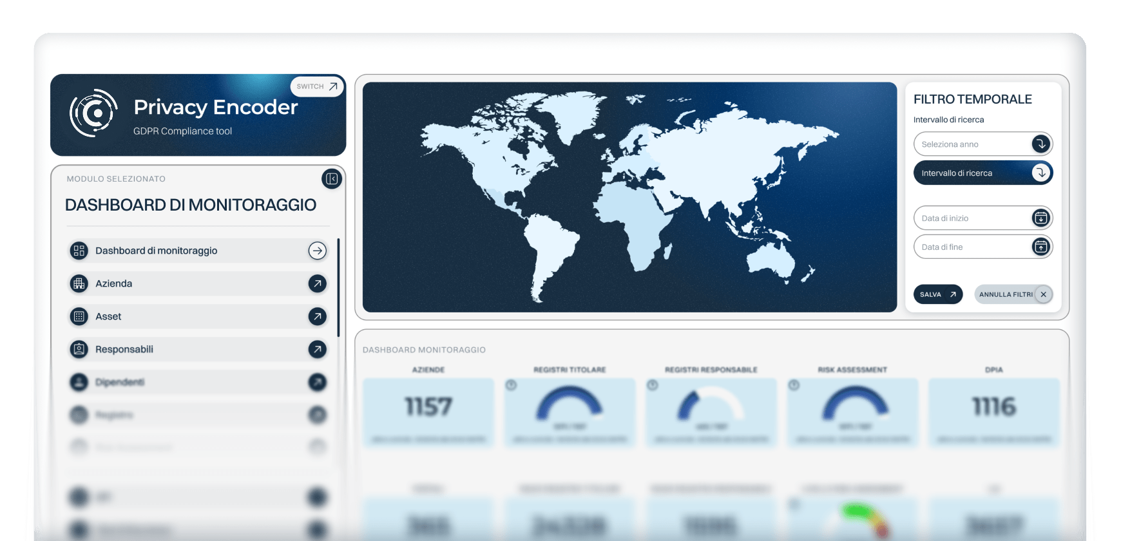The height and width of the screenshot is (541, 1121).
Task: Click the sidebar menu scrollbar
Action: pos(338,287)
